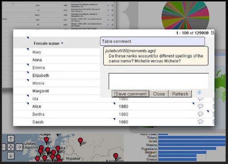Pan the map right with arrow button
The height and width of the screenshot is (164, 228).
(x=19, y=147)
